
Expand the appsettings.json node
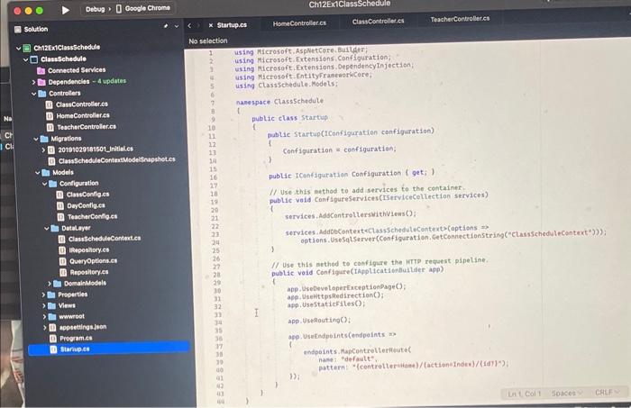pos(45,328)
